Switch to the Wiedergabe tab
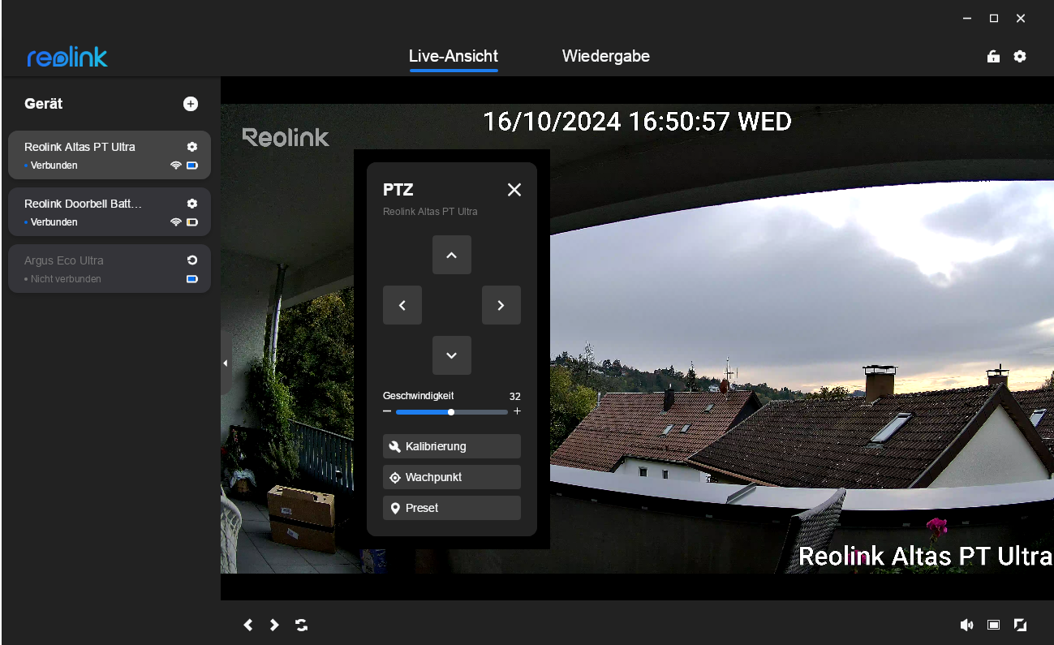The height and width of the screenshot is (645, 1054). (x=606, y=57)
